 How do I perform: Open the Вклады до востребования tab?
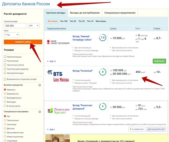85,13
